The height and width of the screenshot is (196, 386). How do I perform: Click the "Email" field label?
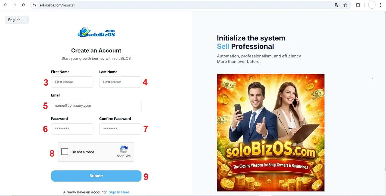(x=55, y=95)
